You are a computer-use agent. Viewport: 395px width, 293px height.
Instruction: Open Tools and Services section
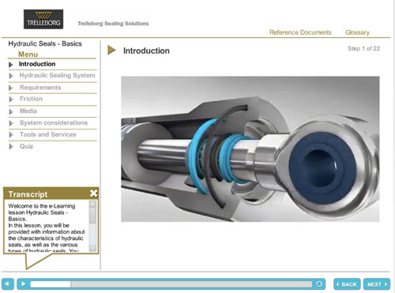48,134
